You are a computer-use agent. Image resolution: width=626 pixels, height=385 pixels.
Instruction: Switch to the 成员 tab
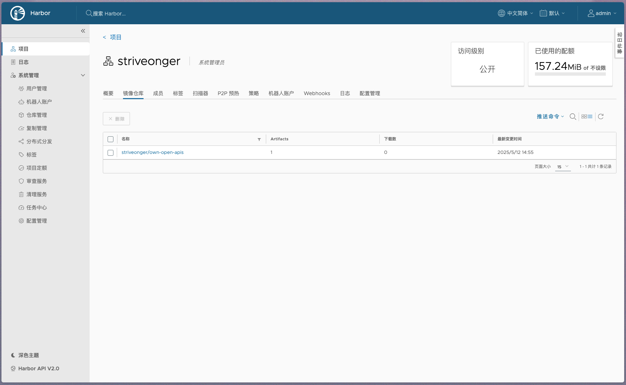point(158,93)
